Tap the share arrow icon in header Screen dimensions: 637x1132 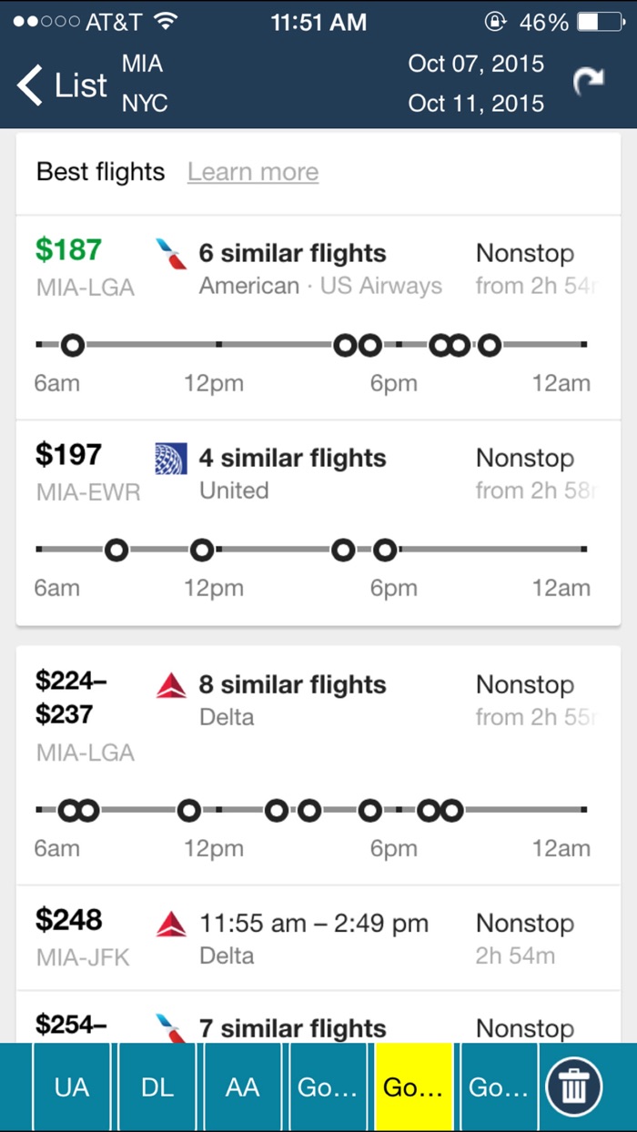coord(587,83)
